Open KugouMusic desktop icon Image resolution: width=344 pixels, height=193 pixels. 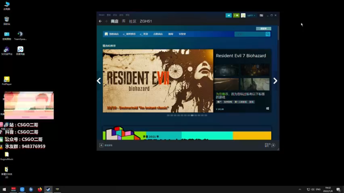pos(7,156)
